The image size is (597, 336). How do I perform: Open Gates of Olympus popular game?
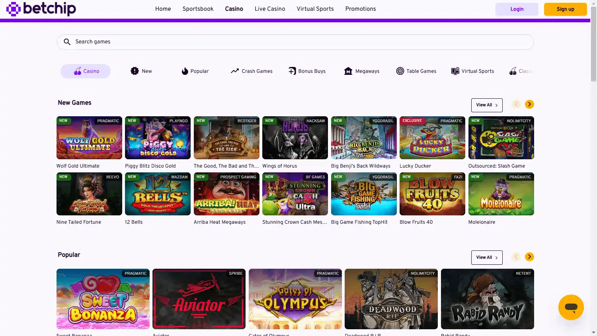(x=295, y=299)
